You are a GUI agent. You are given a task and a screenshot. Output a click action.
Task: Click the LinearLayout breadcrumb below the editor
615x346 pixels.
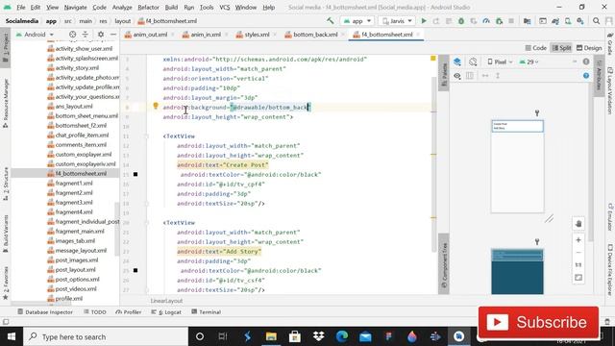point(166,301)
